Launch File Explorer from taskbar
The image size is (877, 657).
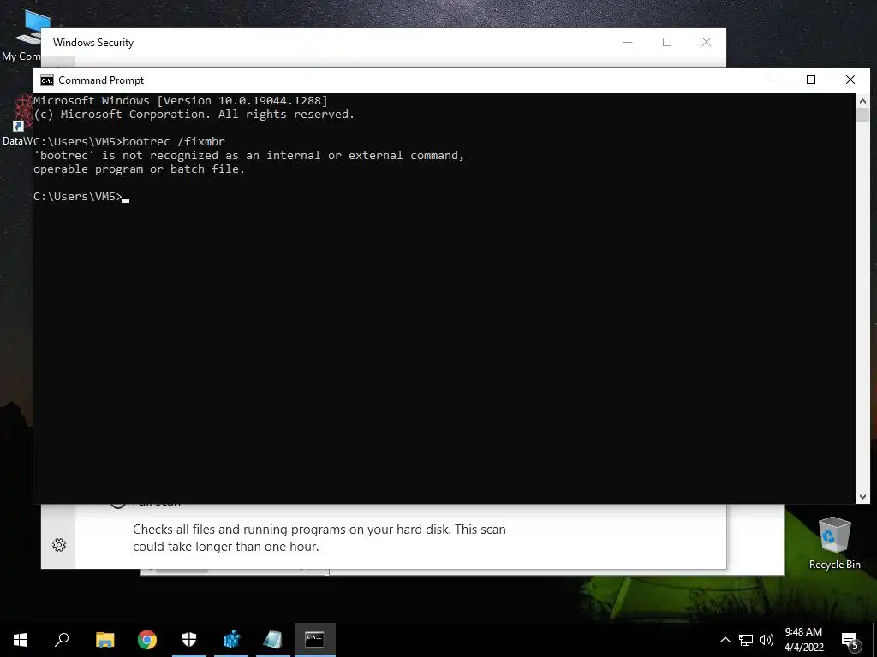click(104, 640)
